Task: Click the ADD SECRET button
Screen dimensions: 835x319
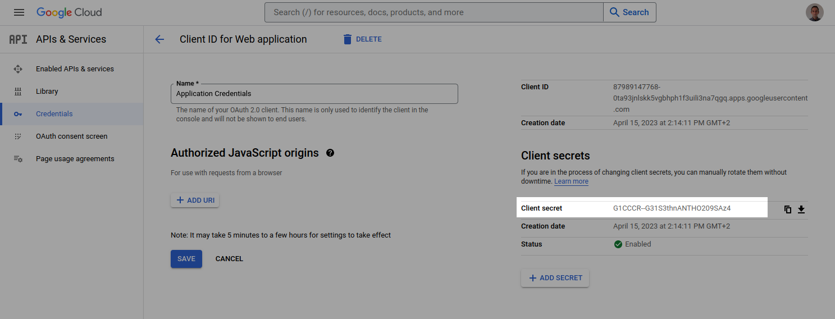Action: click(x=555, y=278)
